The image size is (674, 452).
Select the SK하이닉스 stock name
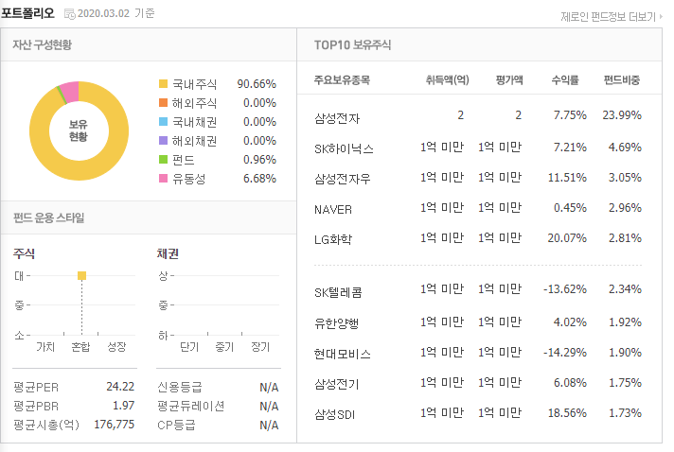[344, 149]
